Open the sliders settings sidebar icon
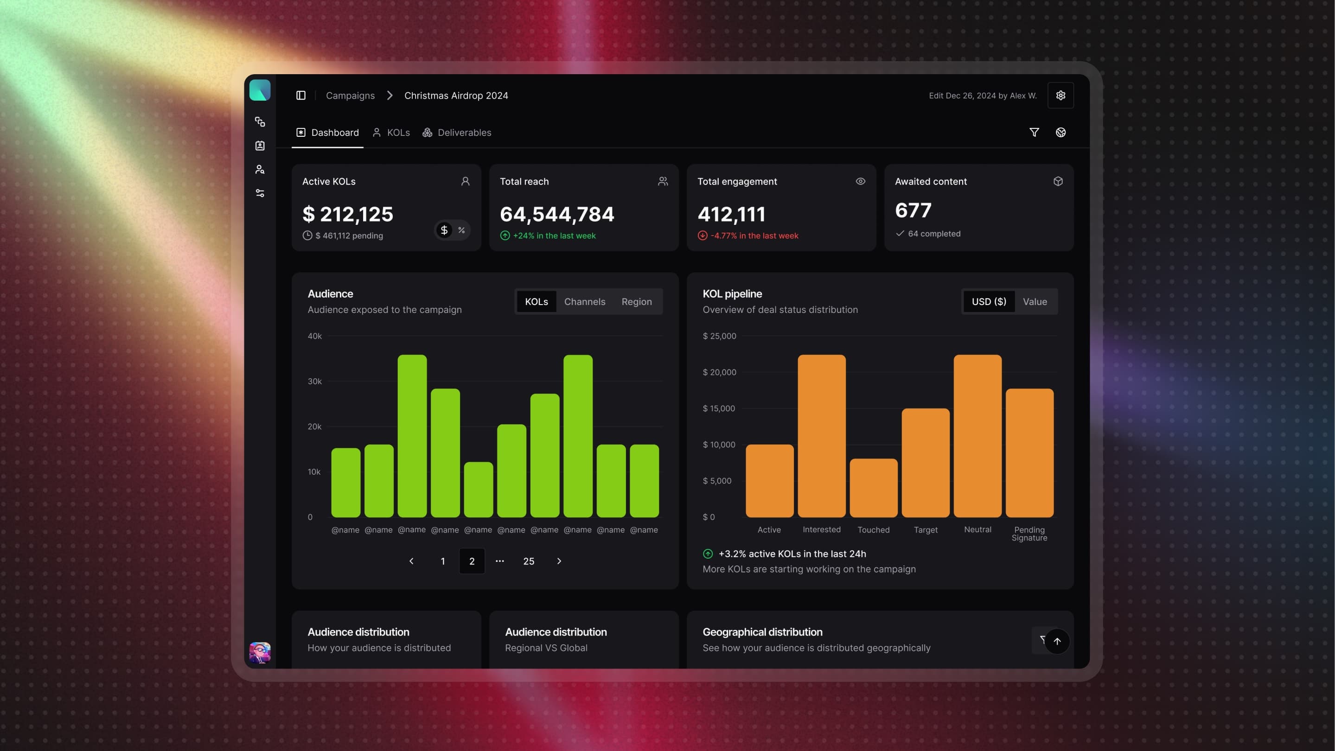The height and width of the screenshot is (751, 1335). pos(260,193)
